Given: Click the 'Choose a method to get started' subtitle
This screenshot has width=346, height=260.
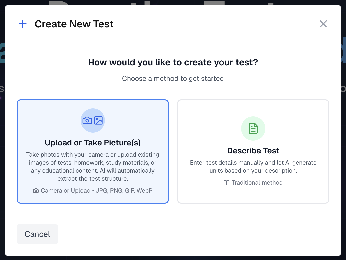Looking at the screenshot, I should coord(173,78).
